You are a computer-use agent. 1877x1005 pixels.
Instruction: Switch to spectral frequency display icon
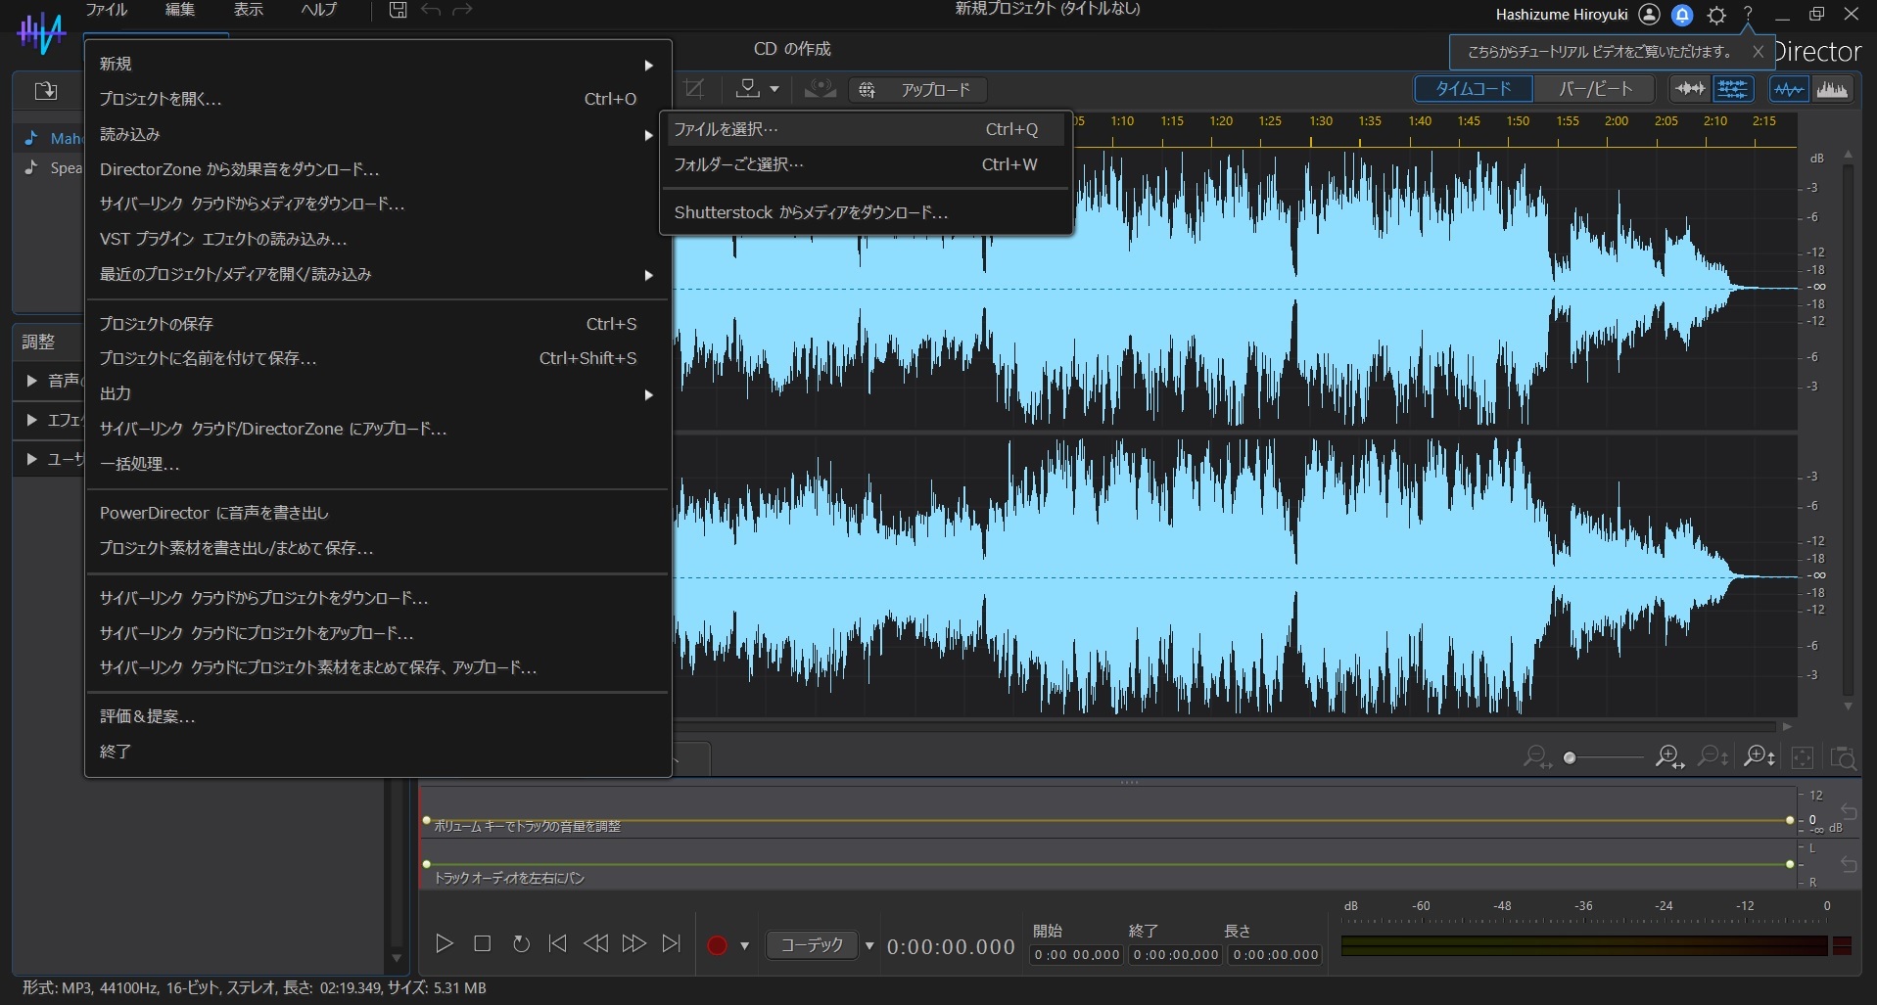(x=1833, y=89)
